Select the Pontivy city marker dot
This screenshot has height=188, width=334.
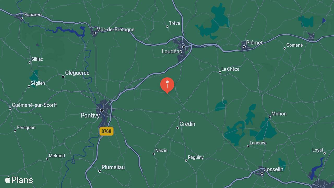tap(102, 110)
